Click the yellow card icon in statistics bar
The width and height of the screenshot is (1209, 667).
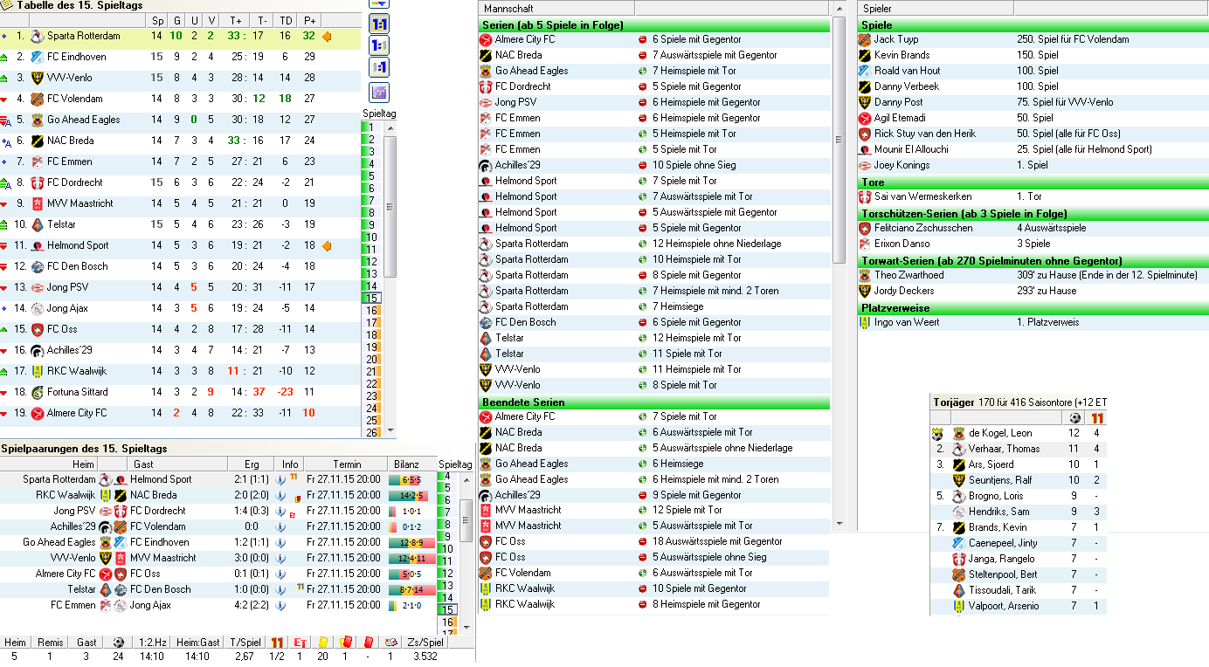tap(322, 643)
